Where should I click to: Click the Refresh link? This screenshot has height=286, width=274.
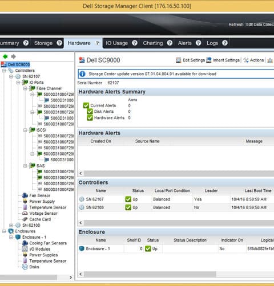236,24
